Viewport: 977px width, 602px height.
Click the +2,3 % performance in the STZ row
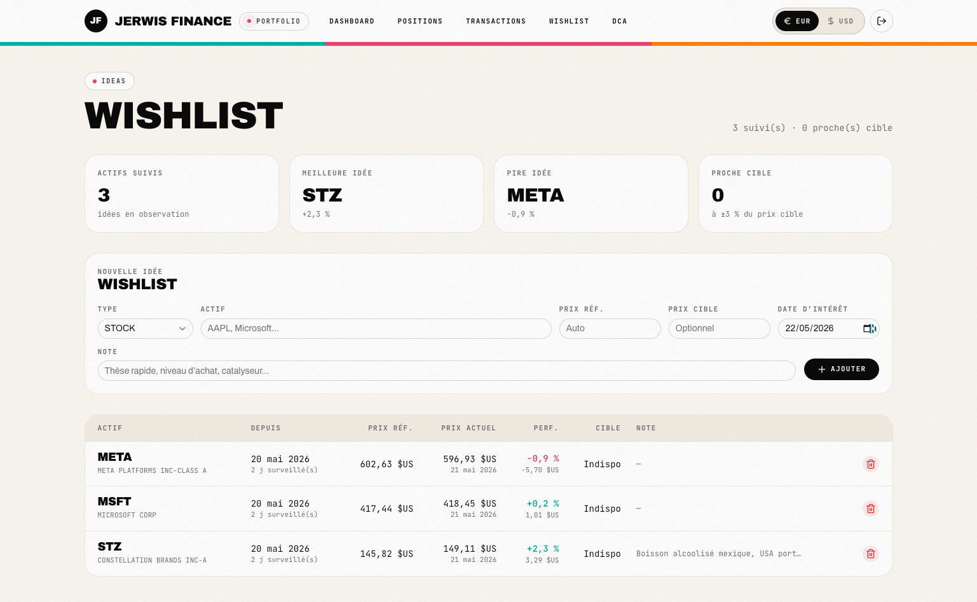click(x=543, y=549)
